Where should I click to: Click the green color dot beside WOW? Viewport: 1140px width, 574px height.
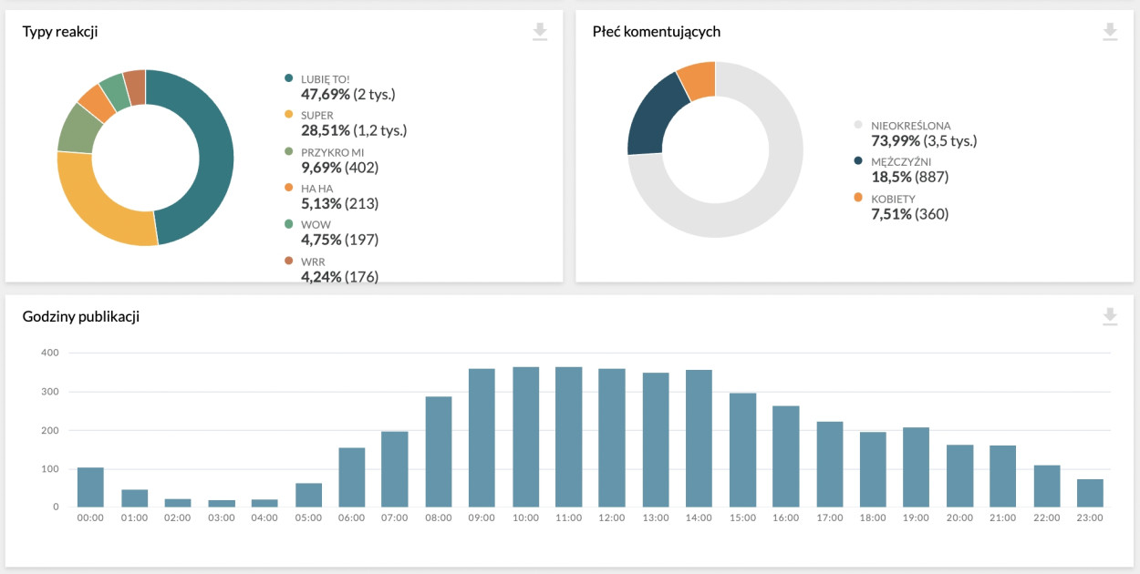pos(290,224)
